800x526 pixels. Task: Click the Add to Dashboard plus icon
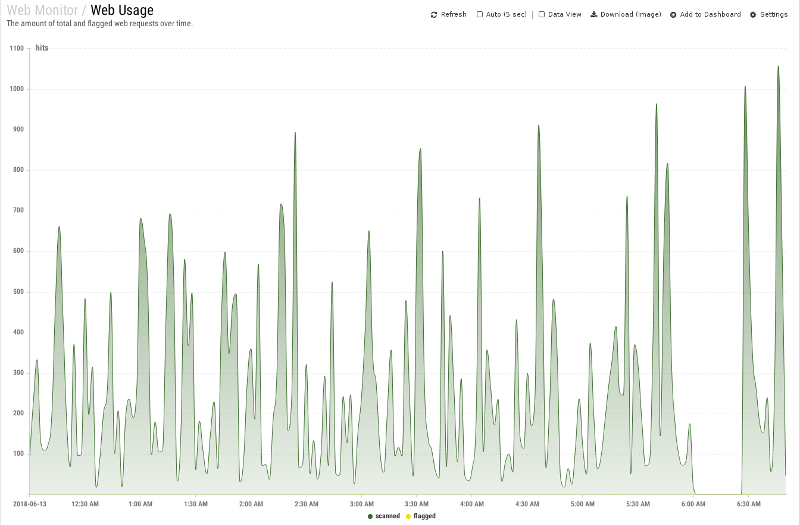coord(673,15)
